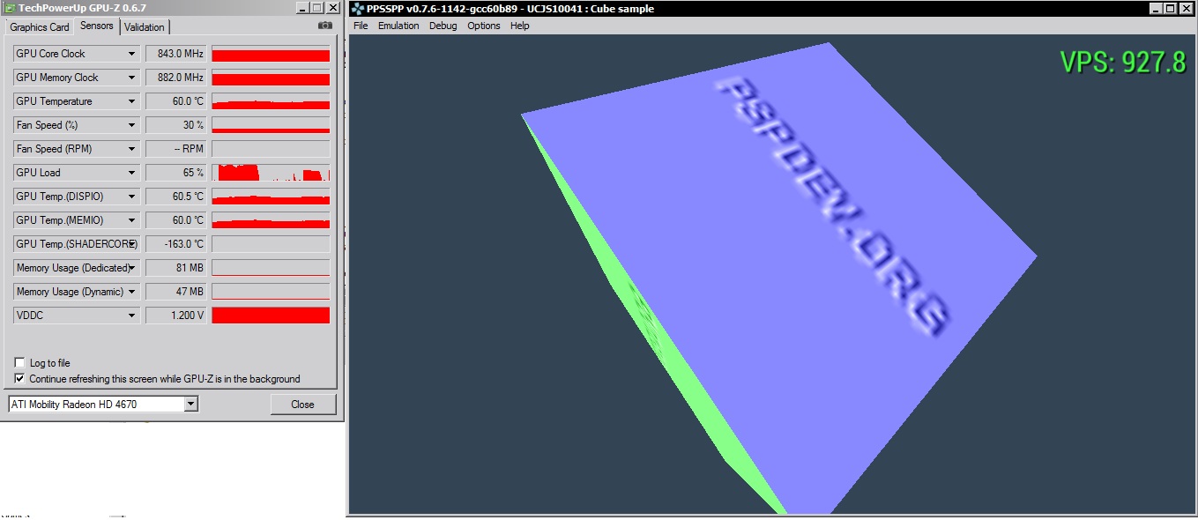Maximize the PPSSPP emulator window
The width and height of the screenshot is (1198, 520).
pos(1170,9)
